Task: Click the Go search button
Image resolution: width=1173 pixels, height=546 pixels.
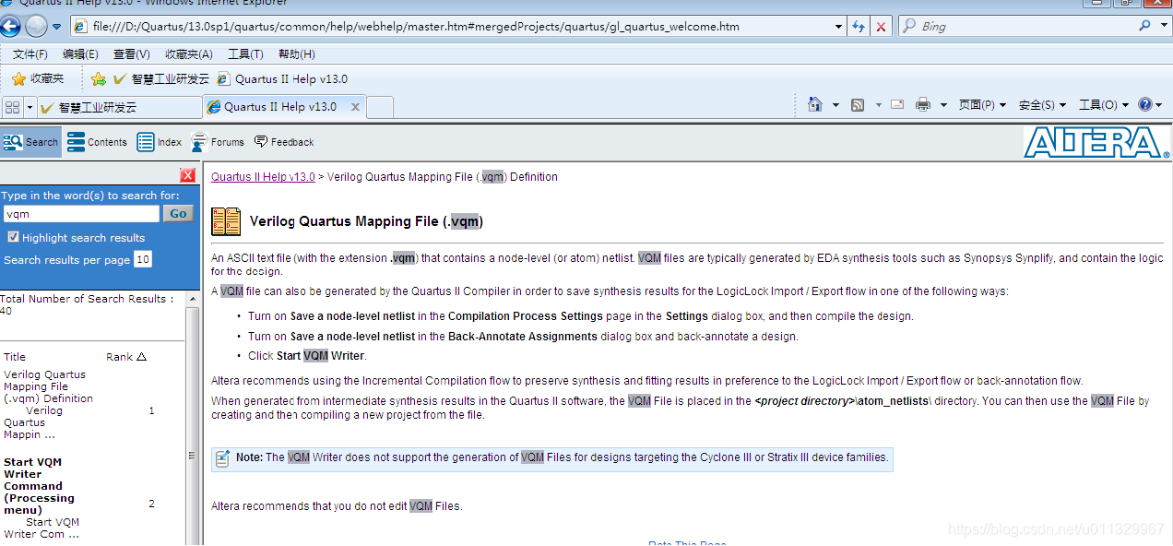Action: (178, 214)
